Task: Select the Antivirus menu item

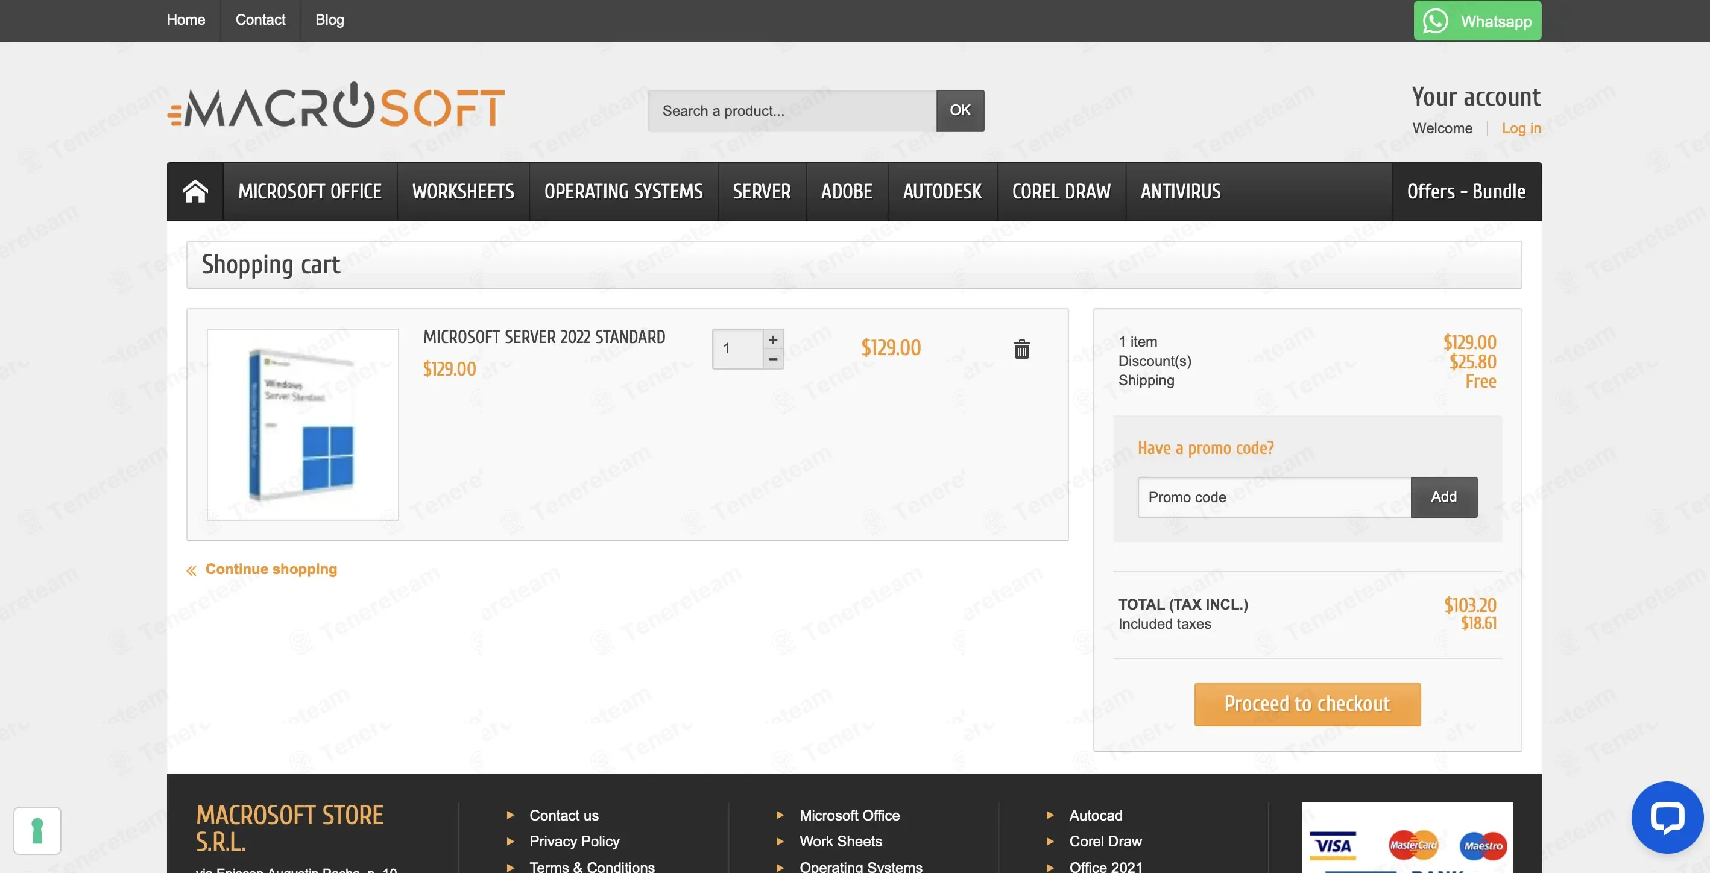Action: tap(1179, 191)
